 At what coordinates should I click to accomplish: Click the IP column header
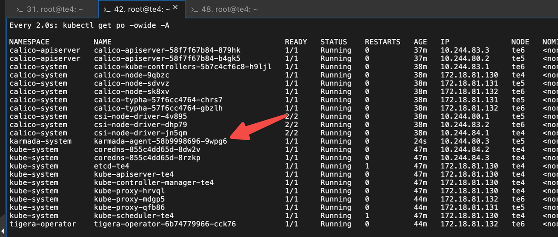(445, 42)
